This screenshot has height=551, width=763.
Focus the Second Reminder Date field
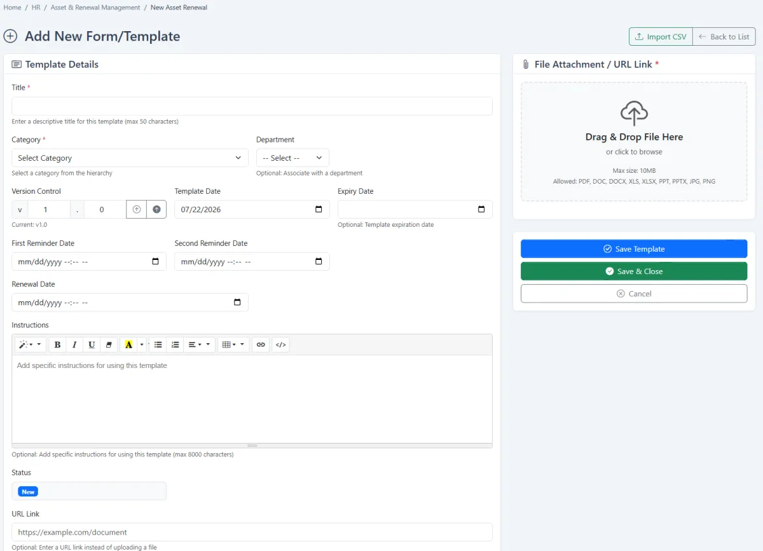pyautogui.click(x=252, y=261)
